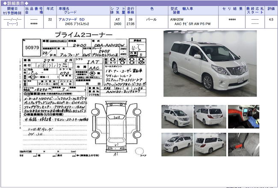Click the recycle fee 18290 on the sheet
278x188 pixels.
[41, 90]
